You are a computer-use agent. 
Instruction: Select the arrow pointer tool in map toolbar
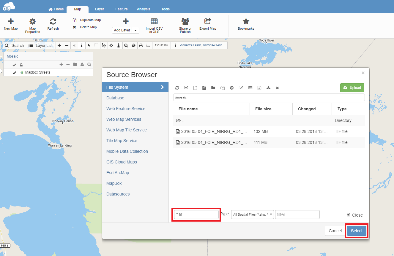coord(89,45)
